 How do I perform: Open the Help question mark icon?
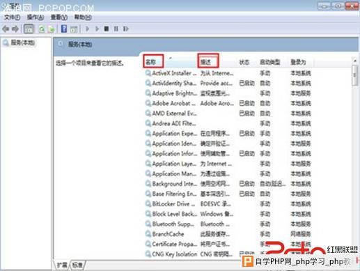[x=64, y=29]
